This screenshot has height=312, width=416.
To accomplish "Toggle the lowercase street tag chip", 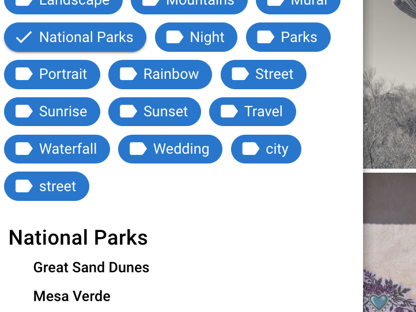I will (x=47, y=186).
